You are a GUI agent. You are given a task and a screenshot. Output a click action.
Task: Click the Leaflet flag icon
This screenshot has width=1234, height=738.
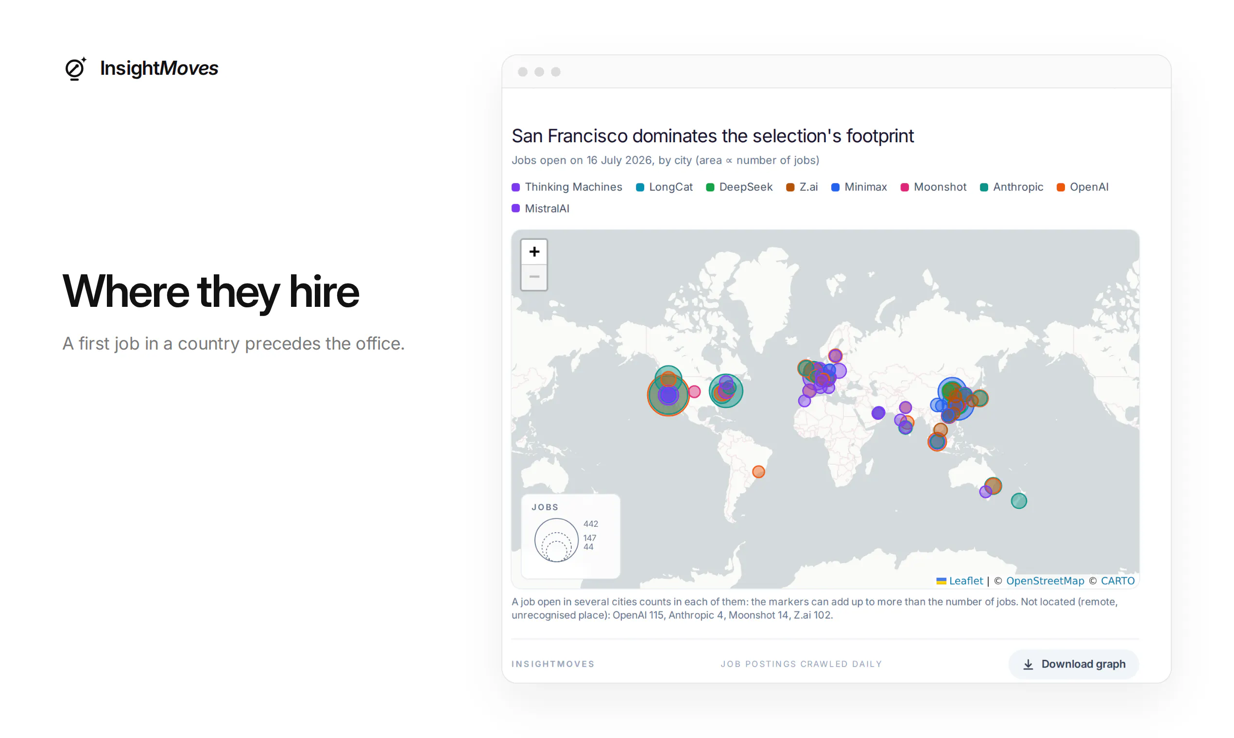941,581
